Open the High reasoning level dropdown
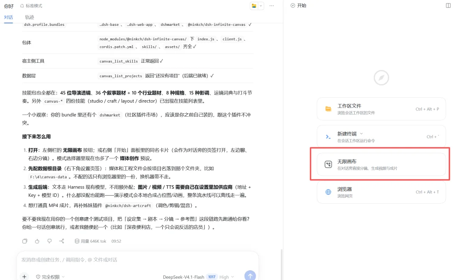458x280 pixels. [x=226, y=277]
